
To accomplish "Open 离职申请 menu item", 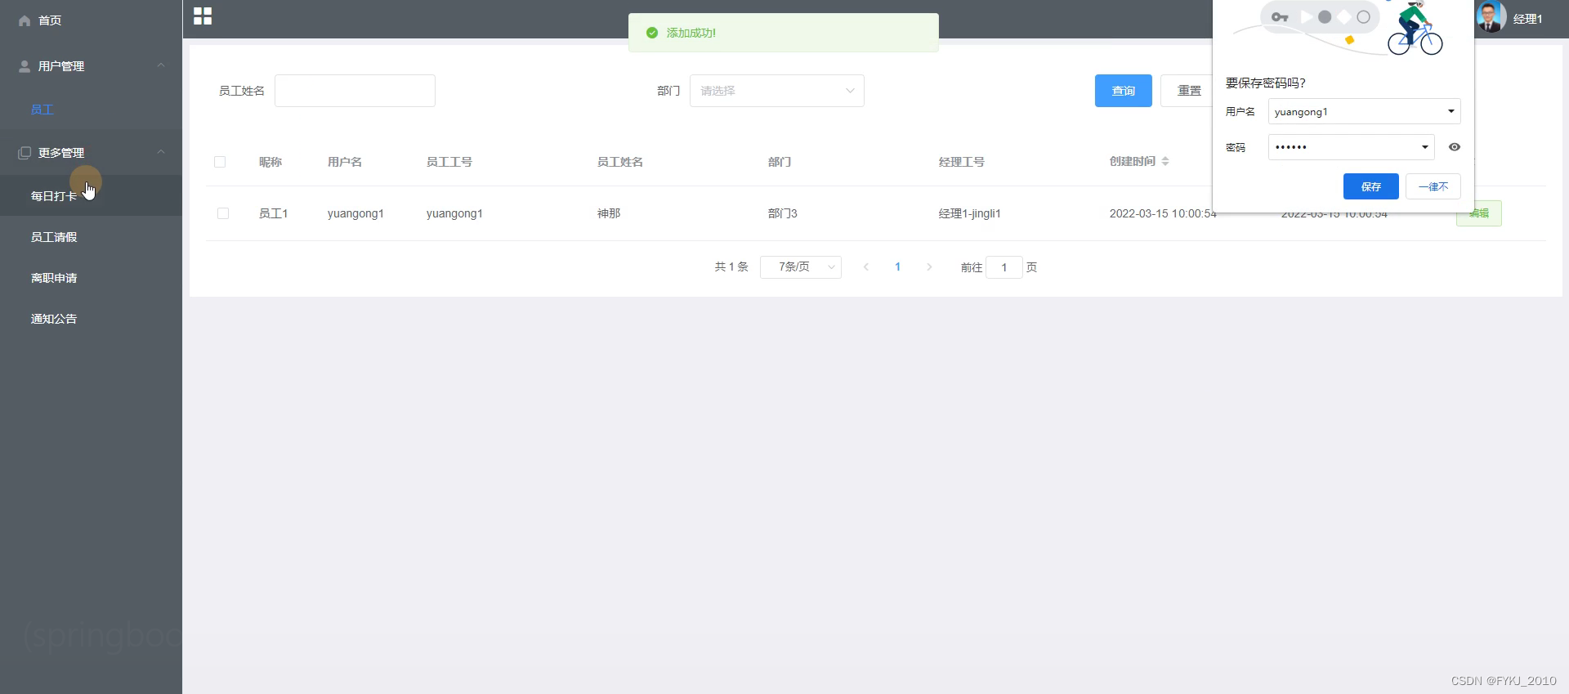I will (x=54, y=278).
